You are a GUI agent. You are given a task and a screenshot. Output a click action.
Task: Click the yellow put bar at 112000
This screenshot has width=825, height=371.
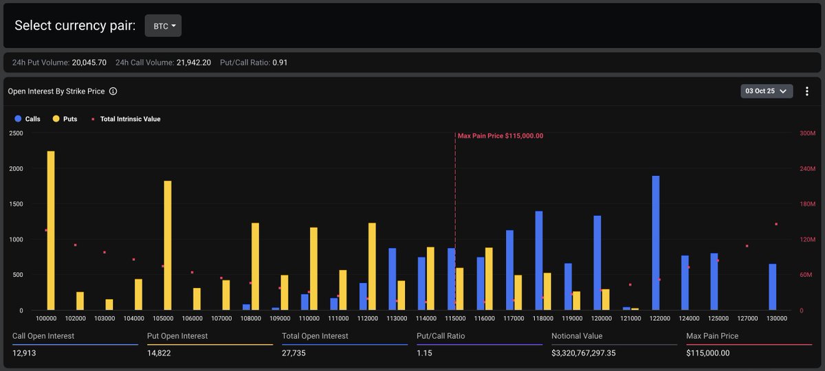point(372,267)
